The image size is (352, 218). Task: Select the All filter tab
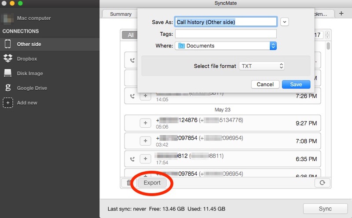point(130,35)
